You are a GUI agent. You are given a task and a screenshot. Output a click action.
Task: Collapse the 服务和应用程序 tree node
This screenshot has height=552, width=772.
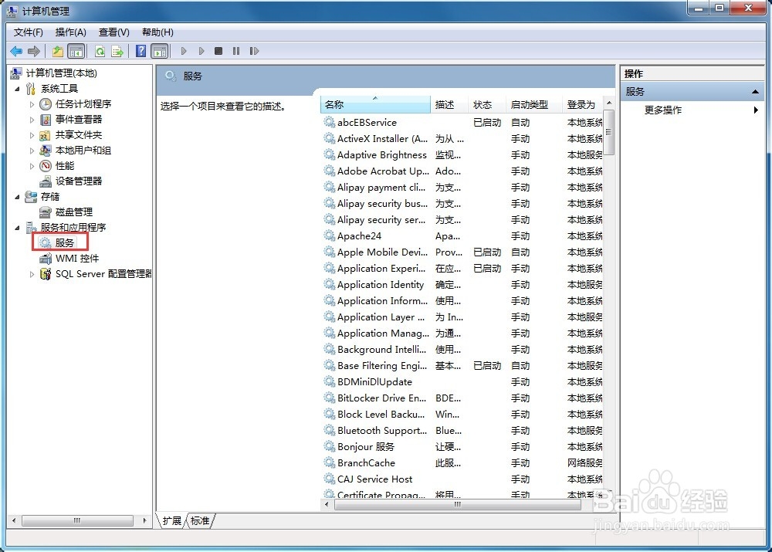18,228
